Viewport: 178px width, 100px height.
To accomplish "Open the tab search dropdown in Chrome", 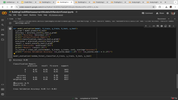I will click(x=175, y=2).
